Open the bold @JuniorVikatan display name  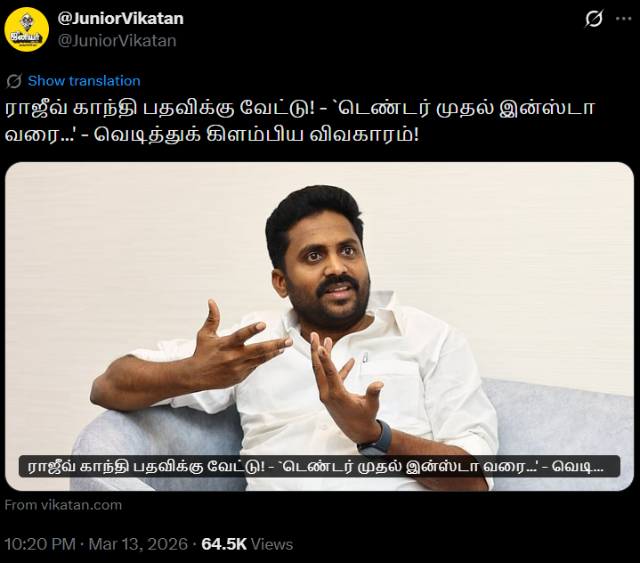point(120,19)
